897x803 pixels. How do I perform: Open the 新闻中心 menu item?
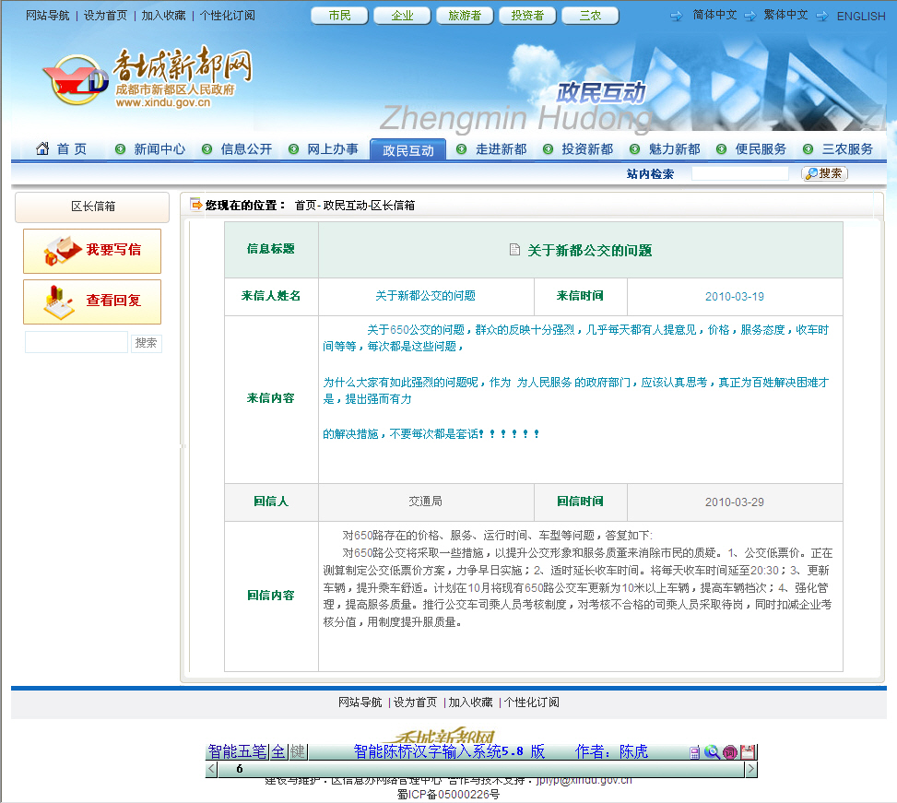[x=159, y=149]
